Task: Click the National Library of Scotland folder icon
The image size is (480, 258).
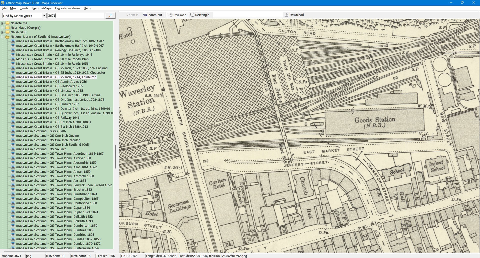Action: [7, 37]
